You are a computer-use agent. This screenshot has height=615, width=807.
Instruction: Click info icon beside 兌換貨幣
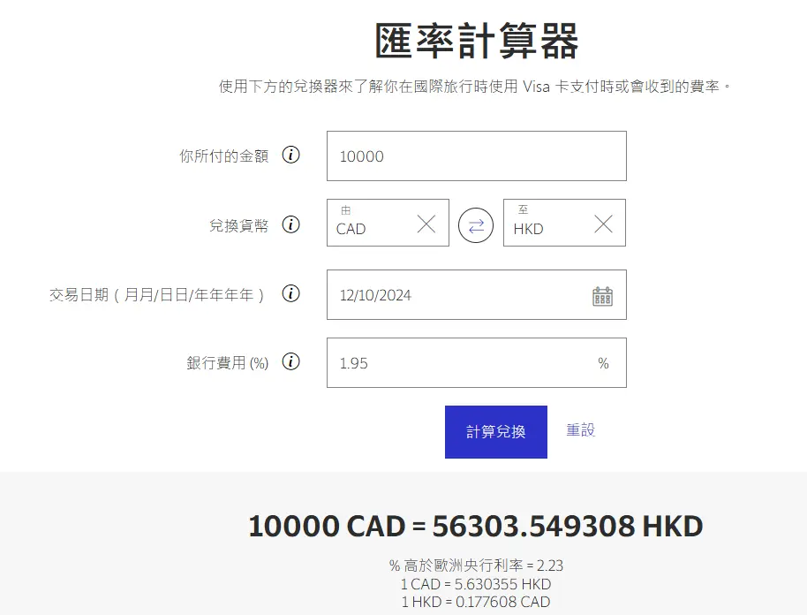[x=290, y=224]
